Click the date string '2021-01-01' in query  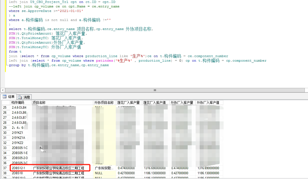(x=71, y=11)
